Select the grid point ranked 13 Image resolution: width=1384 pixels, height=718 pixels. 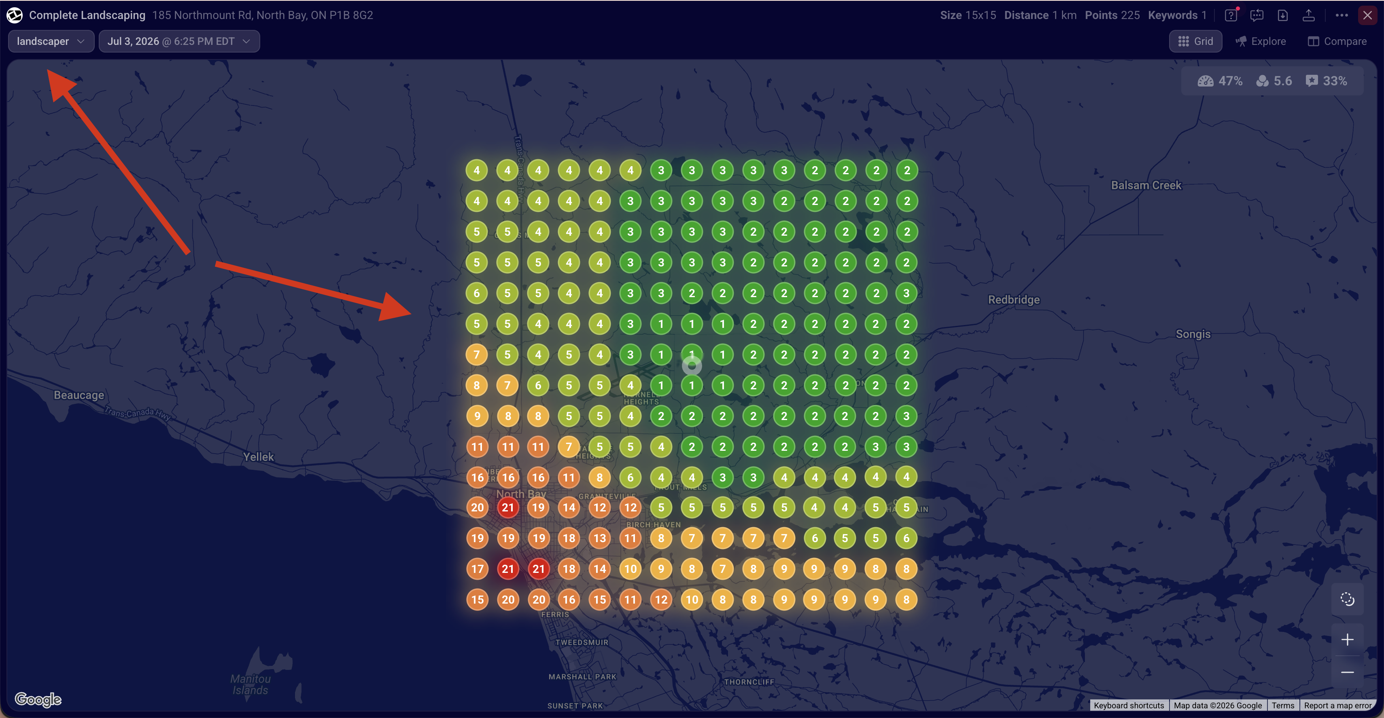(x=600, y=538)
